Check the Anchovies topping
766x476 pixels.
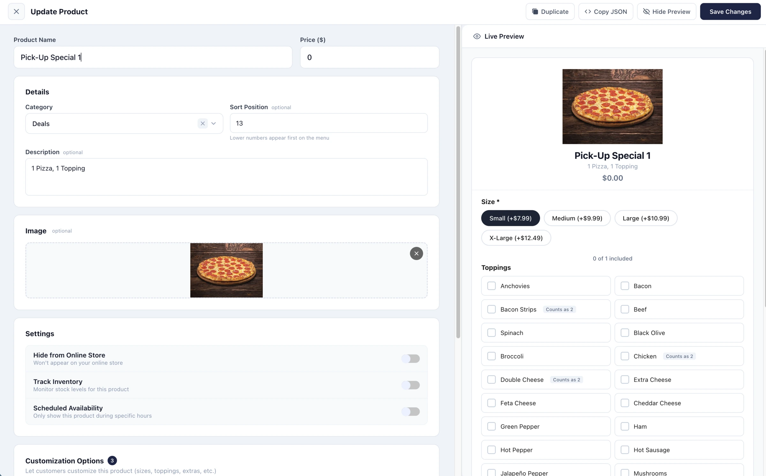(492, 286)
